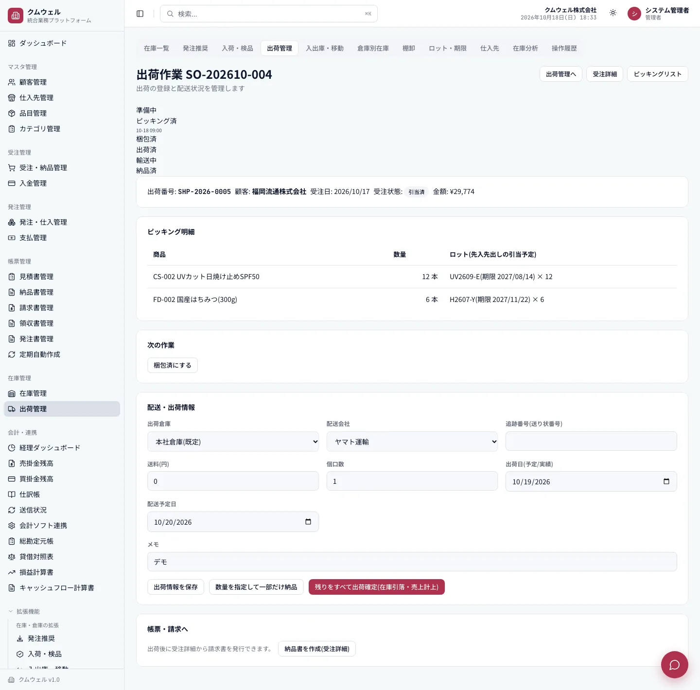Click the メモ field containing デモ
Screen dimensions: 700x690
tap(412, 562)
